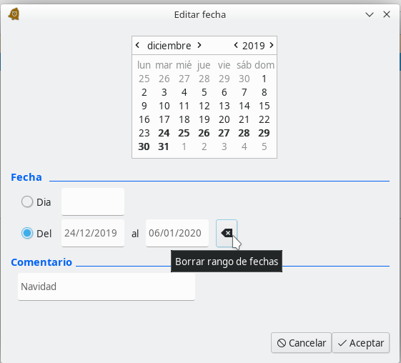401x363 pixels.
Task: Select December 20 in calendar
Action: tap(224, 119)
